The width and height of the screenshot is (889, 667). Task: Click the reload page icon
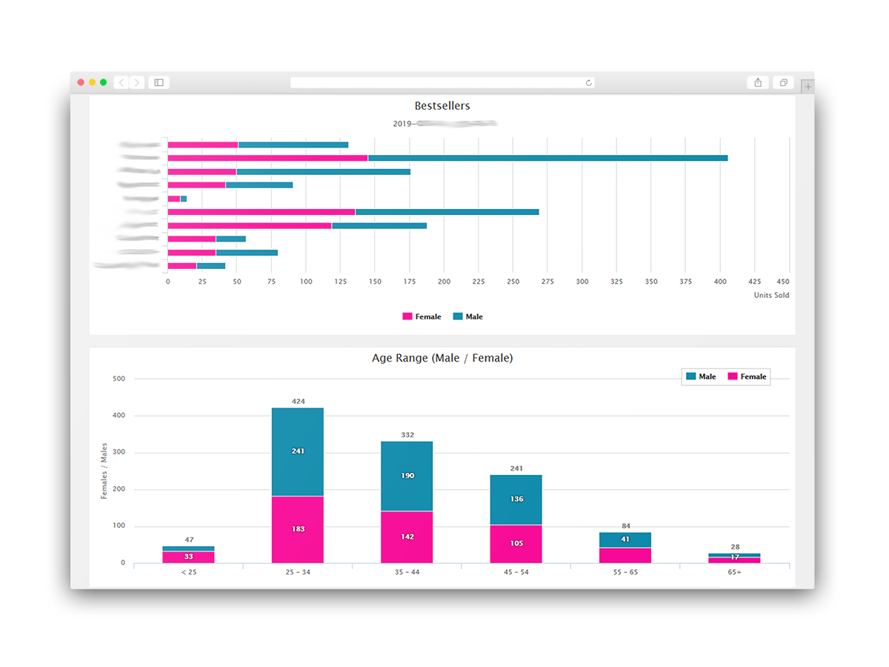point(589,82)
